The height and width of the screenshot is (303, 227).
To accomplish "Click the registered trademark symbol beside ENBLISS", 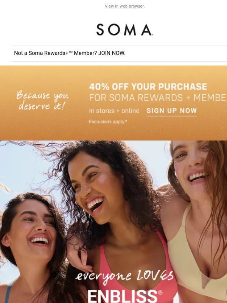I will (160, 292).
